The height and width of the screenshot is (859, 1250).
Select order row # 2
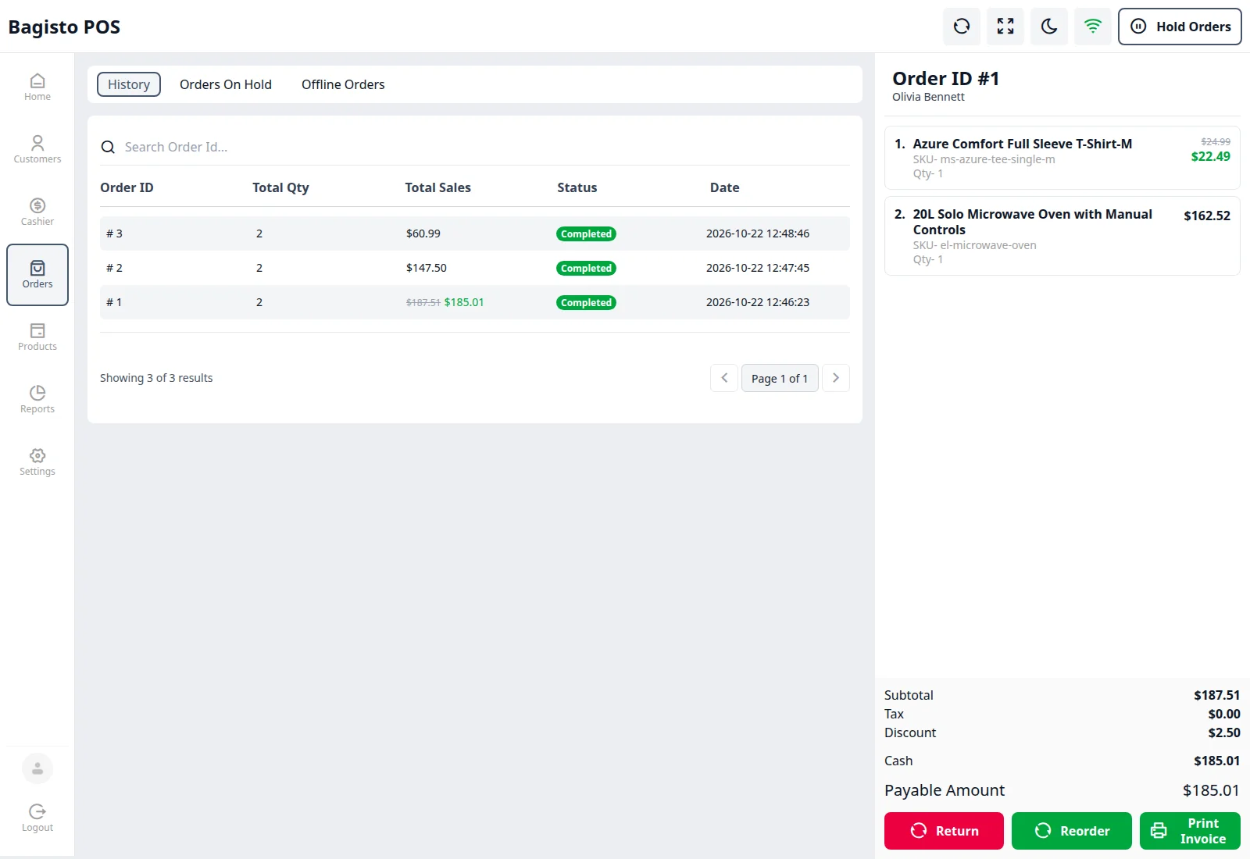tap(475, 268)
